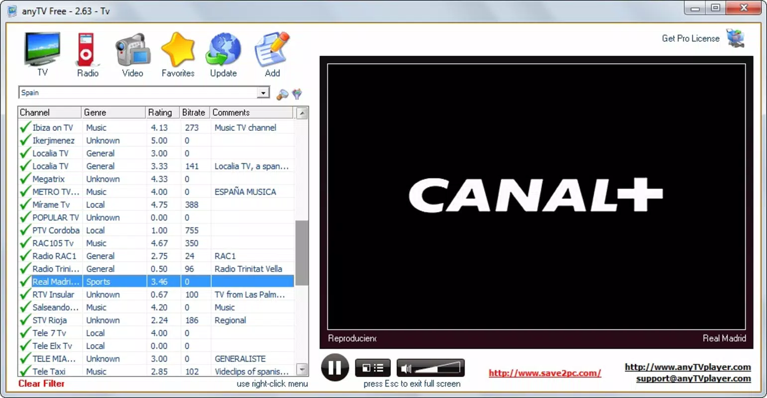Switch to the Radio stations section
Viewport: 767px width, 398px height.
click(x=87, y=54)
